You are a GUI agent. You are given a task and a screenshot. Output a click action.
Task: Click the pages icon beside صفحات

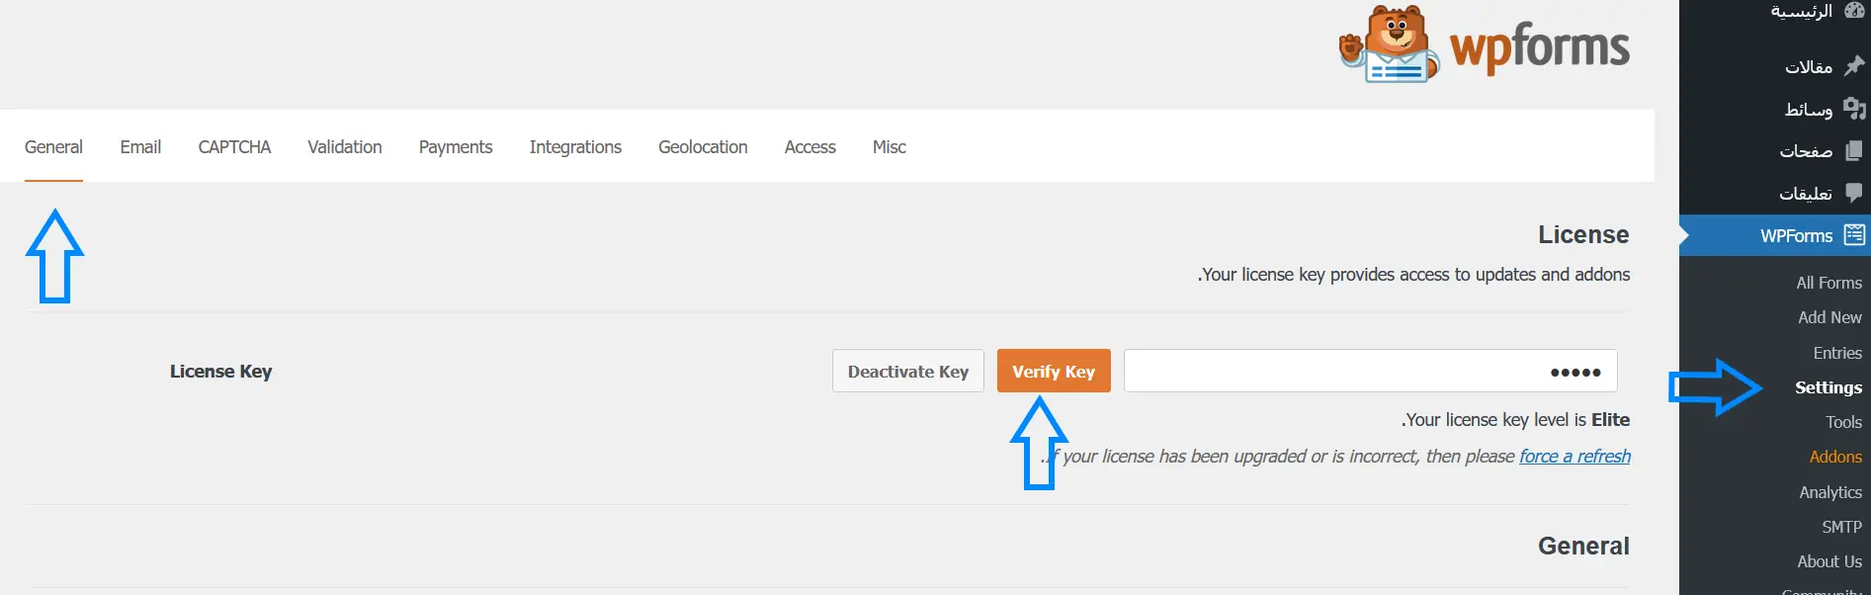[x=1854, y=150]
